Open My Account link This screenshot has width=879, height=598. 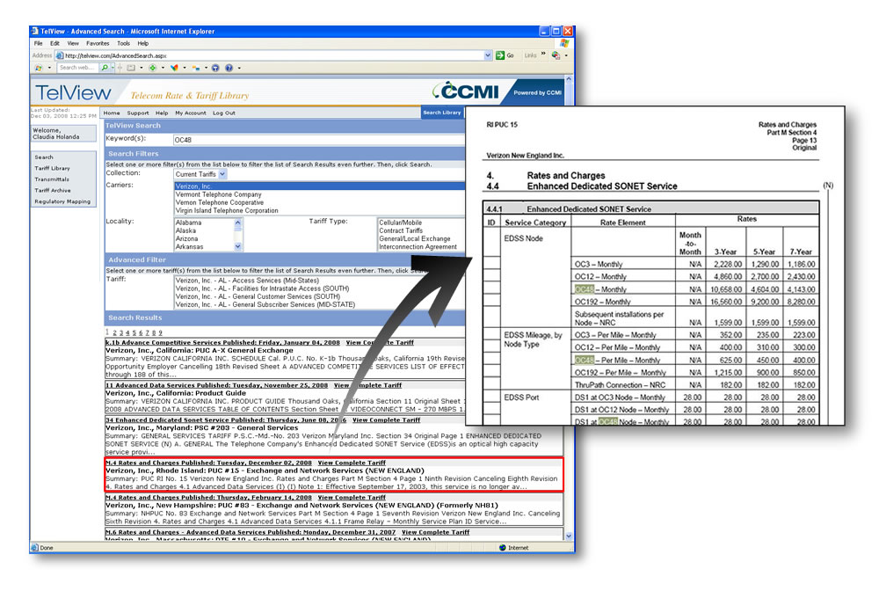coord(191,113)
